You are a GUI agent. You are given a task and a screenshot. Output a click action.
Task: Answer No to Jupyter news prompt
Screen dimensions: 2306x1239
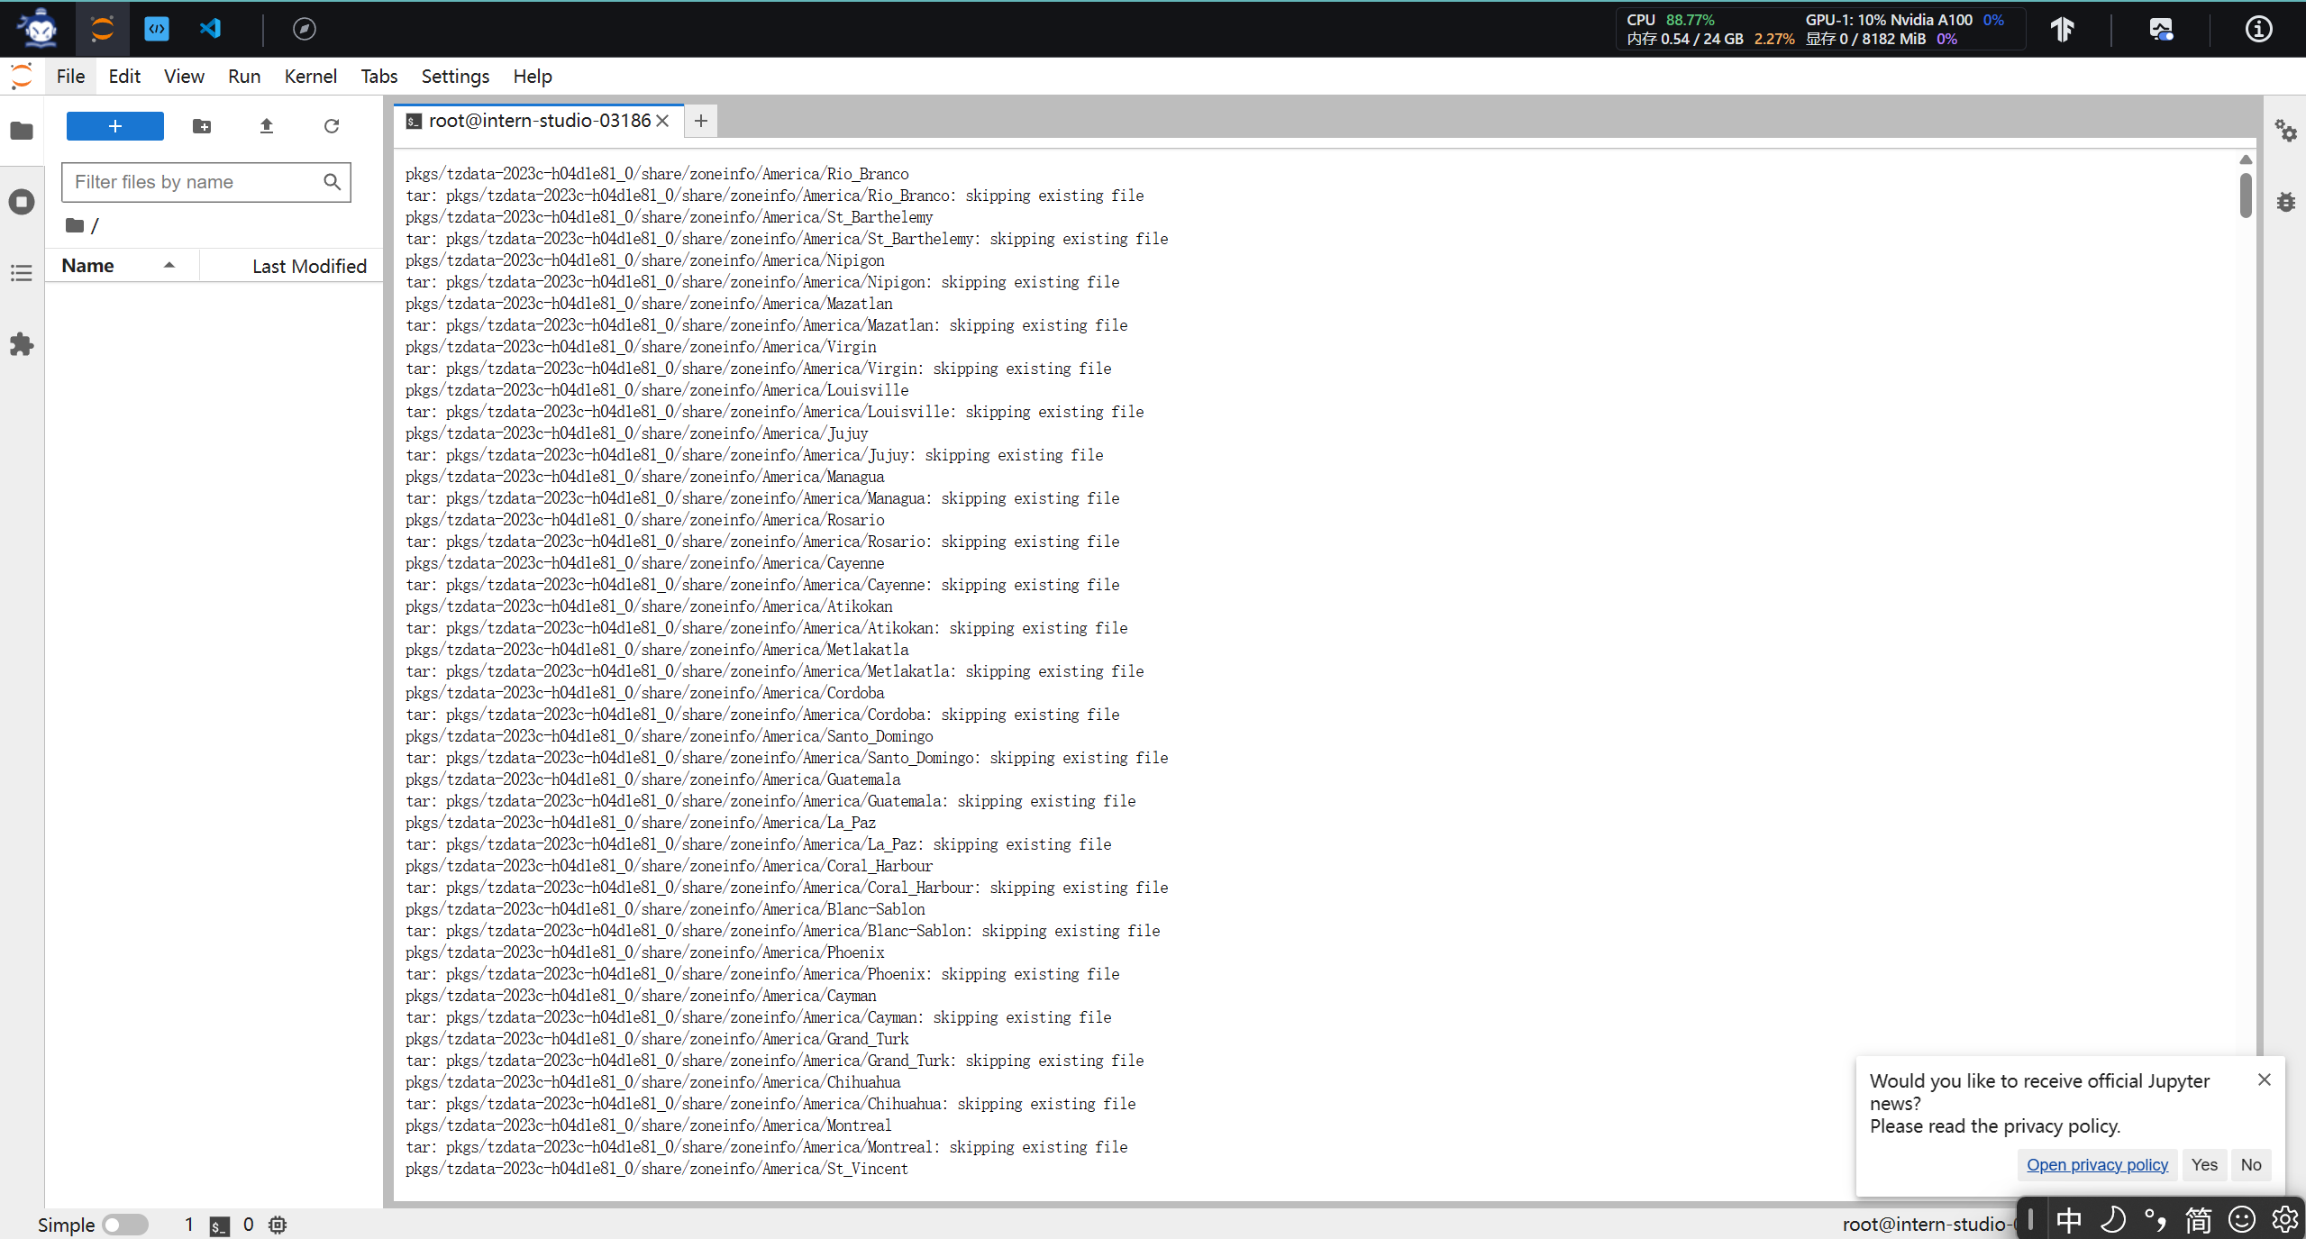click(x=2251, y=1165)
